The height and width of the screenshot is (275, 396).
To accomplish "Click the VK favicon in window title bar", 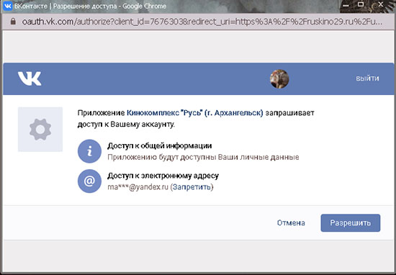I will coord(8,6).
